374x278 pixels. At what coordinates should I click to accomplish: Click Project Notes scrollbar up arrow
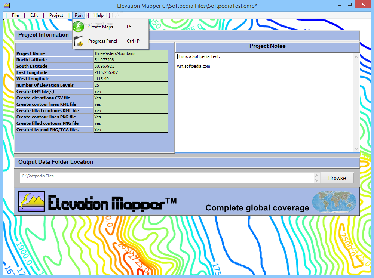click(x=356, y=57)
